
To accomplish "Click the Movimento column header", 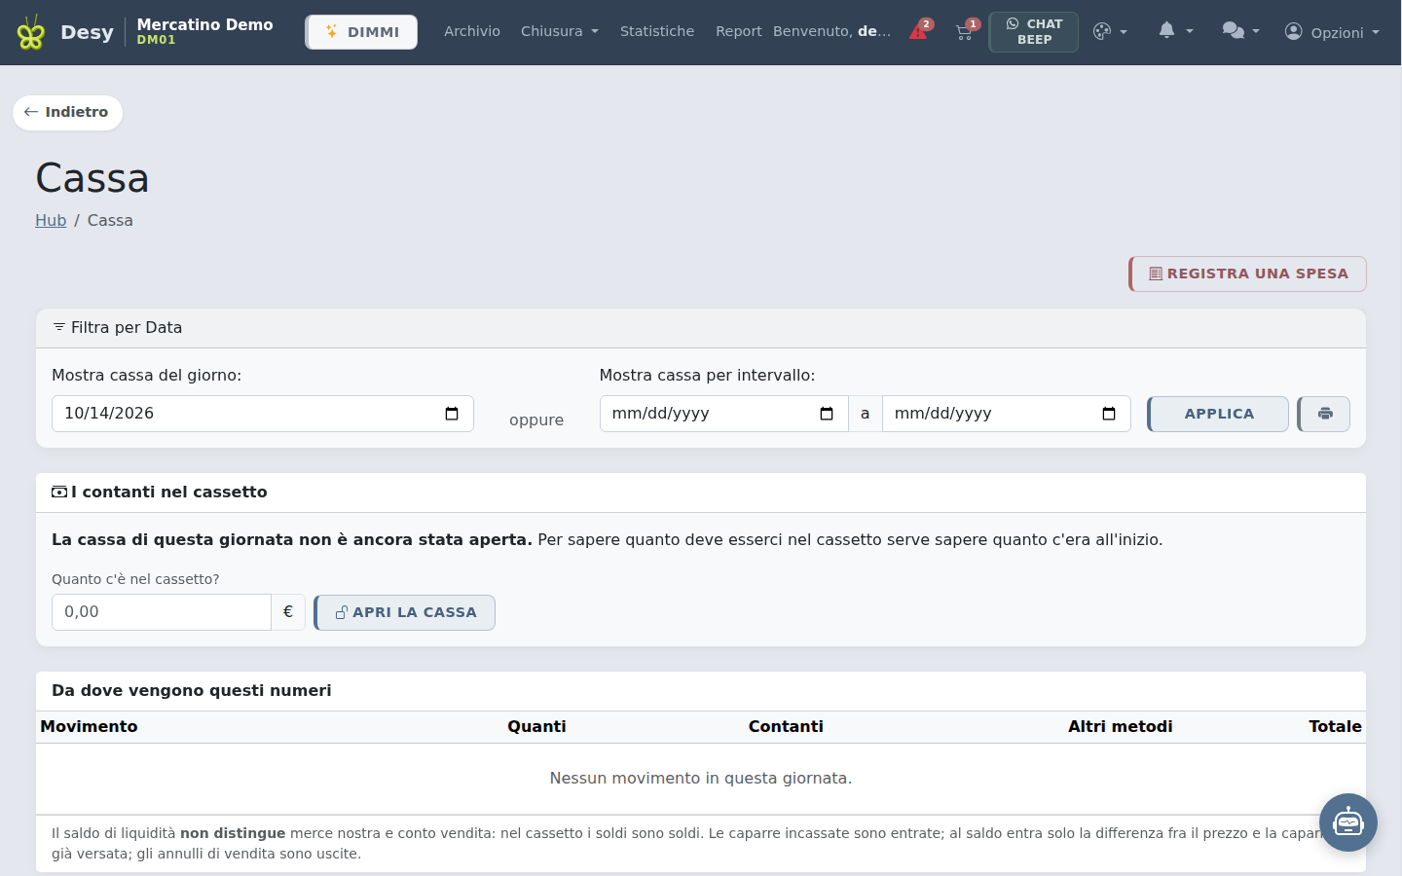I will click(x=89, y=726).
